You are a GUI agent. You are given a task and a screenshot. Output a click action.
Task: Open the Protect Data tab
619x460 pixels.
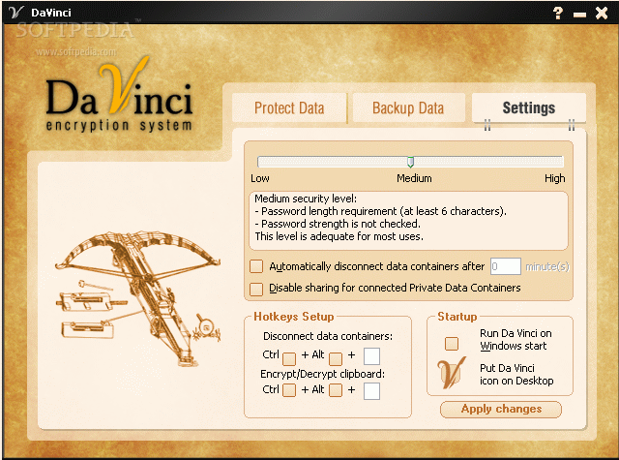click(289, 107)
